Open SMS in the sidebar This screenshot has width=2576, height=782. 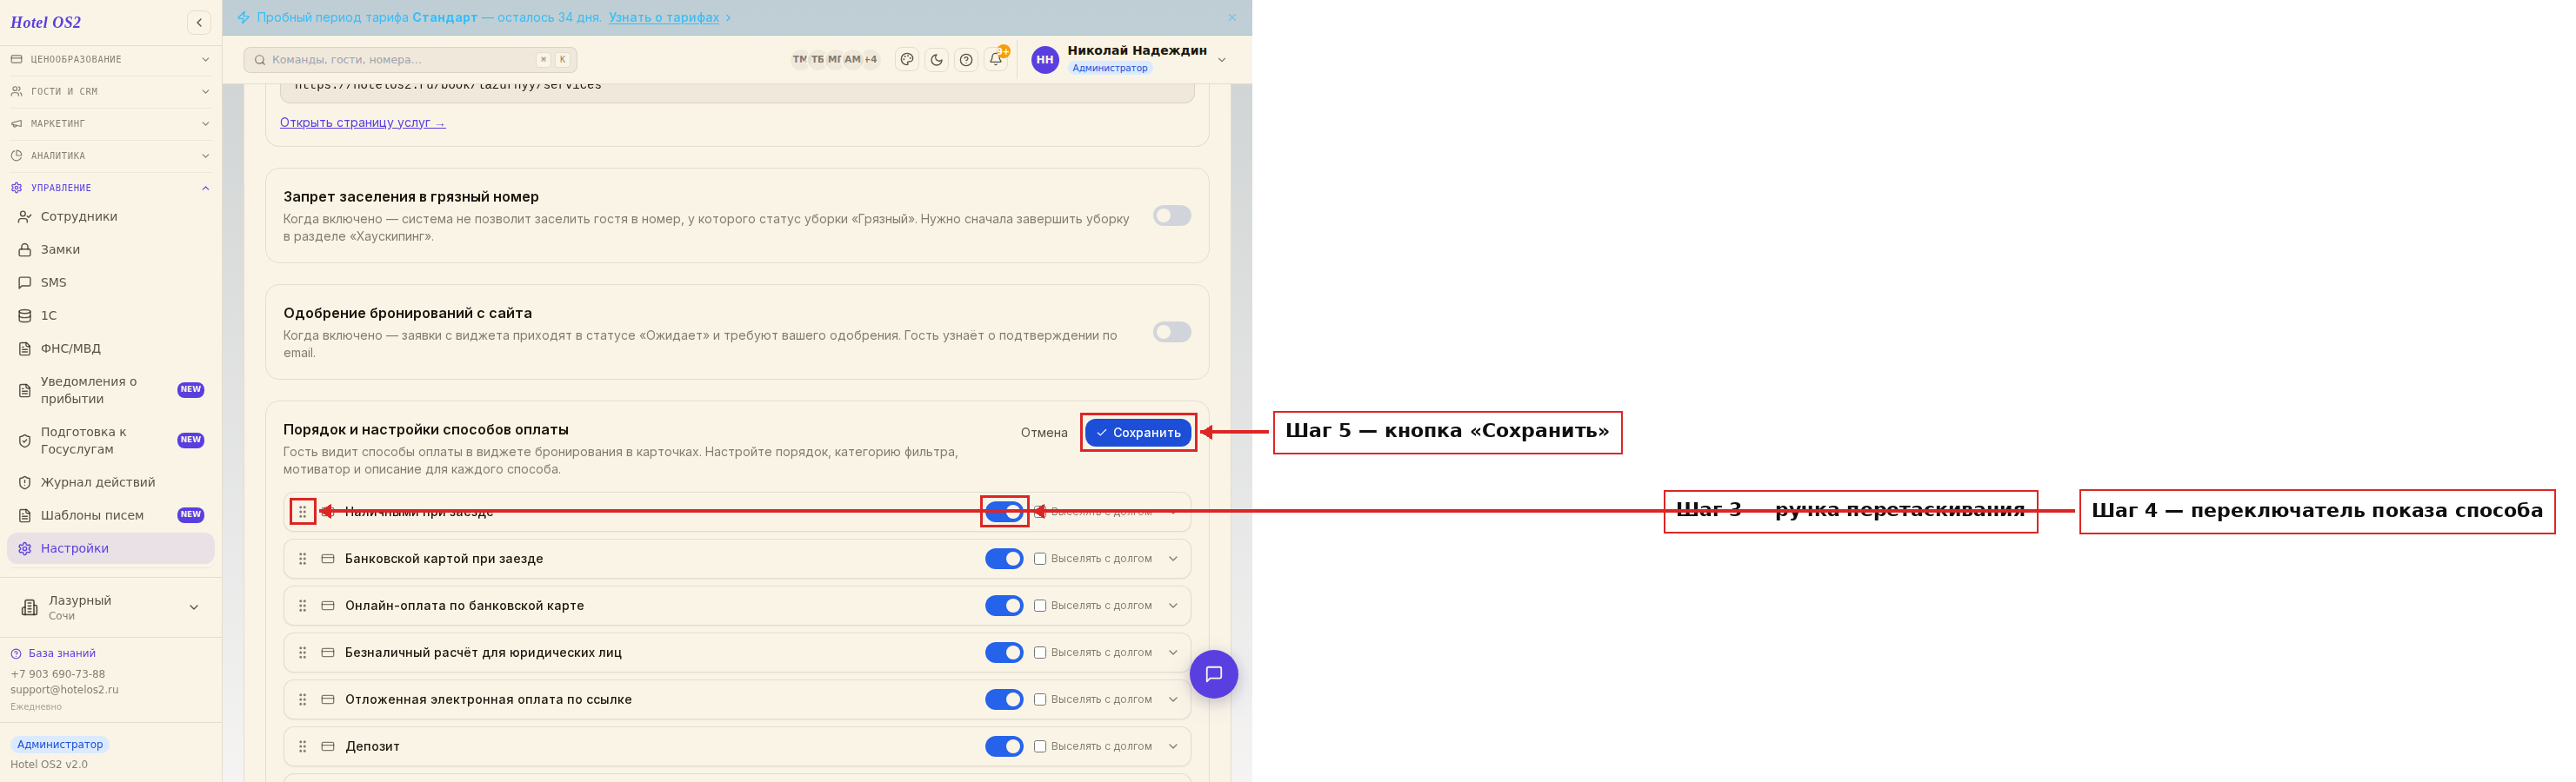pyautogui.click(x=110, y=282)
